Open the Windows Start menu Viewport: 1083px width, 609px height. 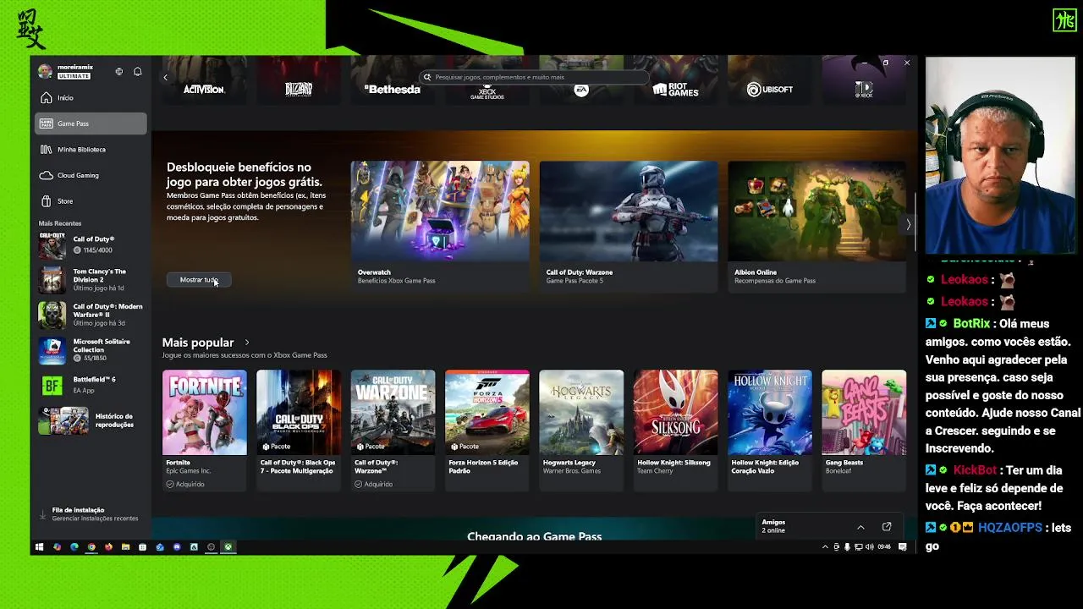coord(39,547)
